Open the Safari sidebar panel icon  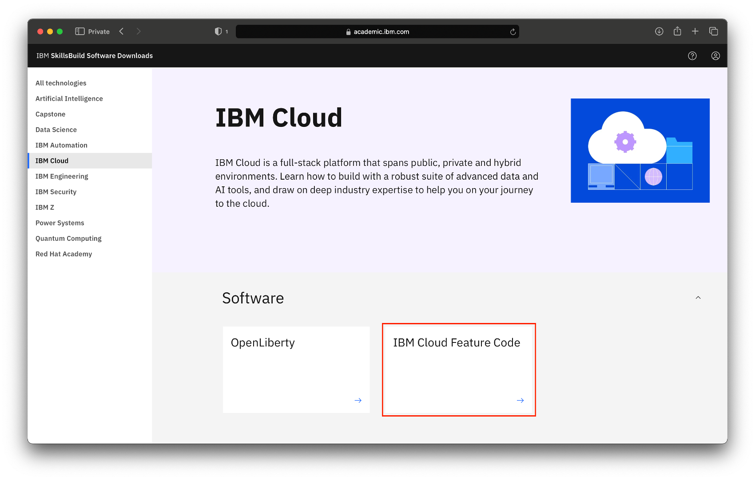(80, 31)
